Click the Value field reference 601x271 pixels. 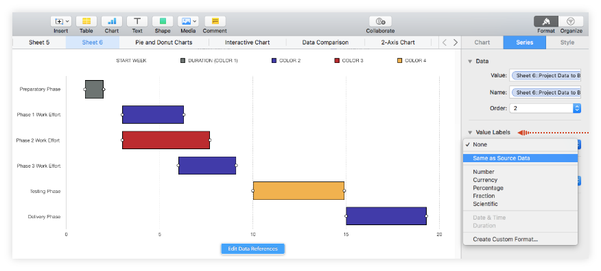point(545,76)
